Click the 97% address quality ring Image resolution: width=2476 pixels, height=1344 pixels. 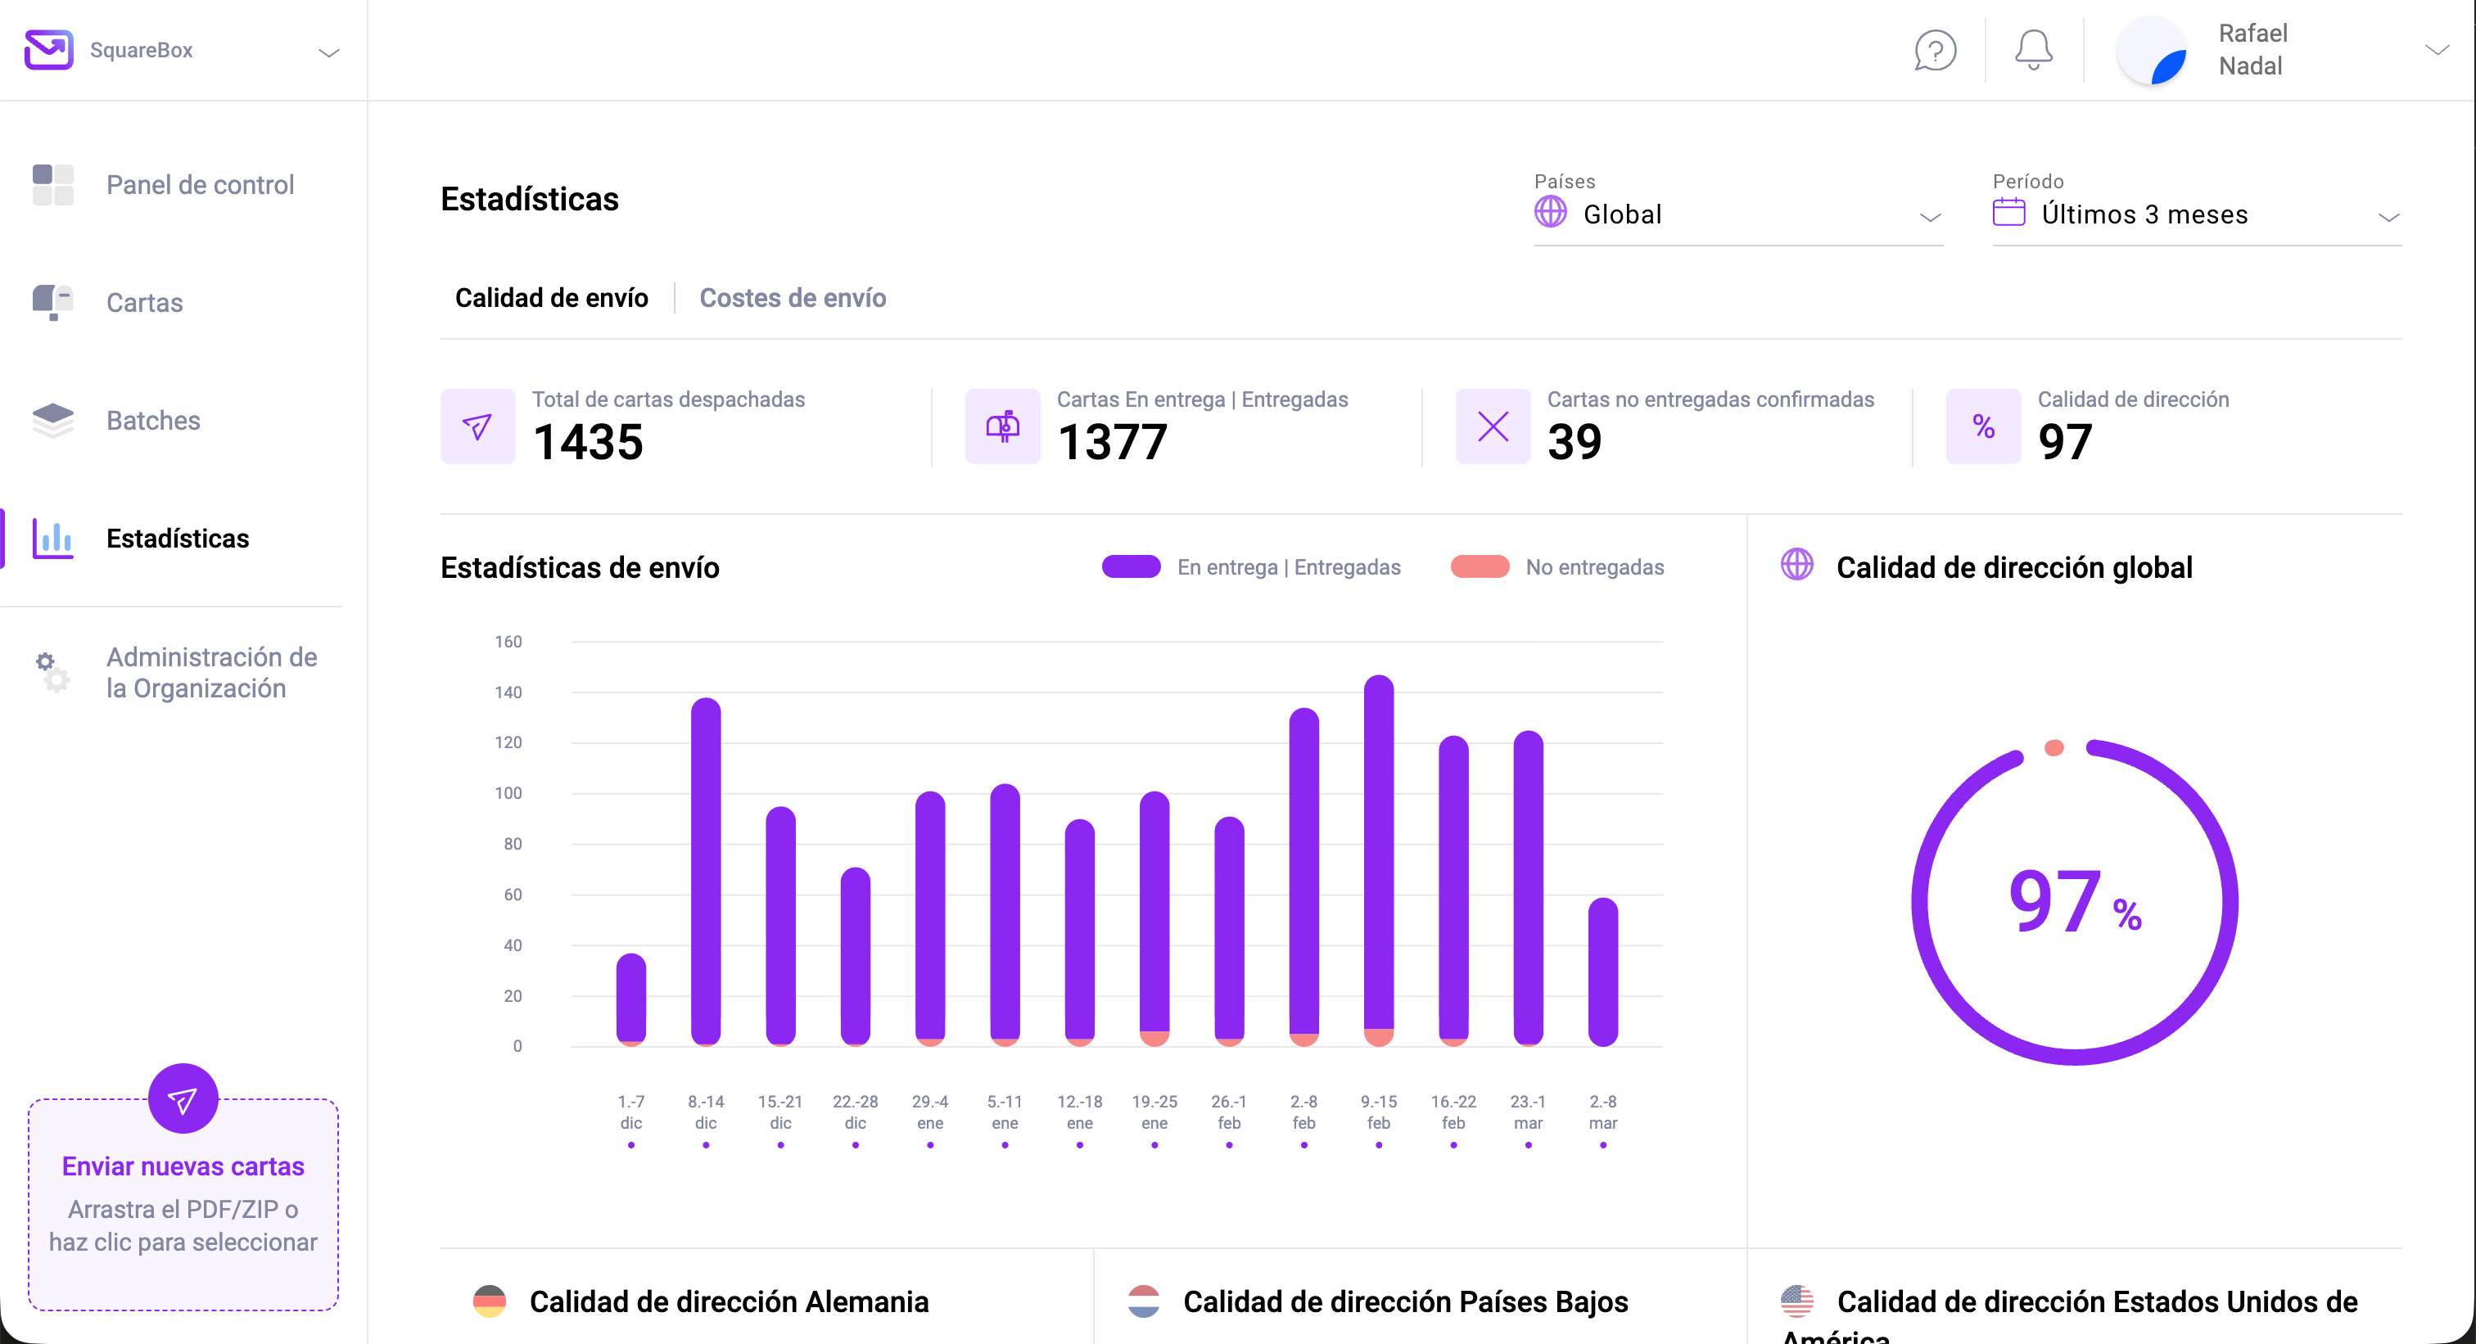(2074, 901)
